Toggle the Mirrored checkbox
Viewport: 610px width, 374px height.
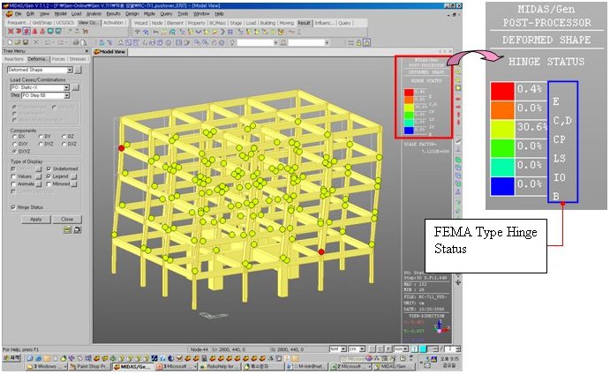click(49, 183)
